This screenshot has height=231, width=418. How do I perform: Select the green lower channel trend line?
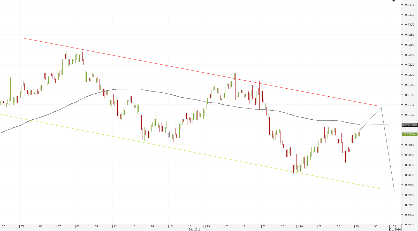[x=190, y=151]
